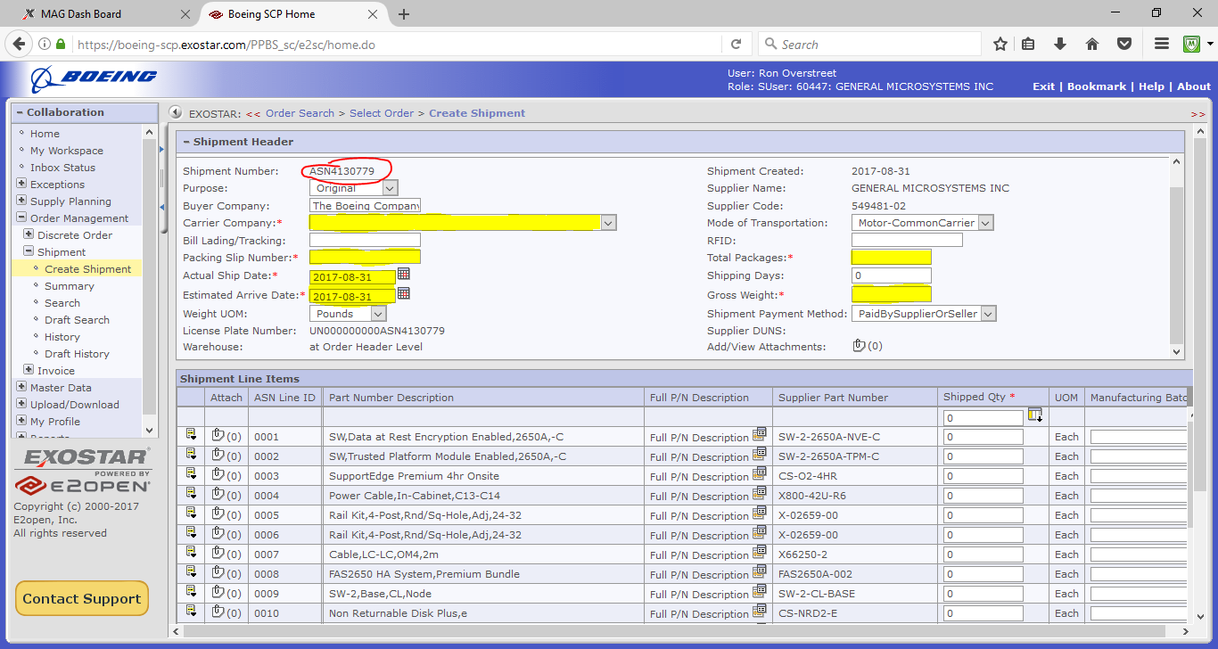Open My Workspace menu item
The image size is (1218, 649).
67,151
